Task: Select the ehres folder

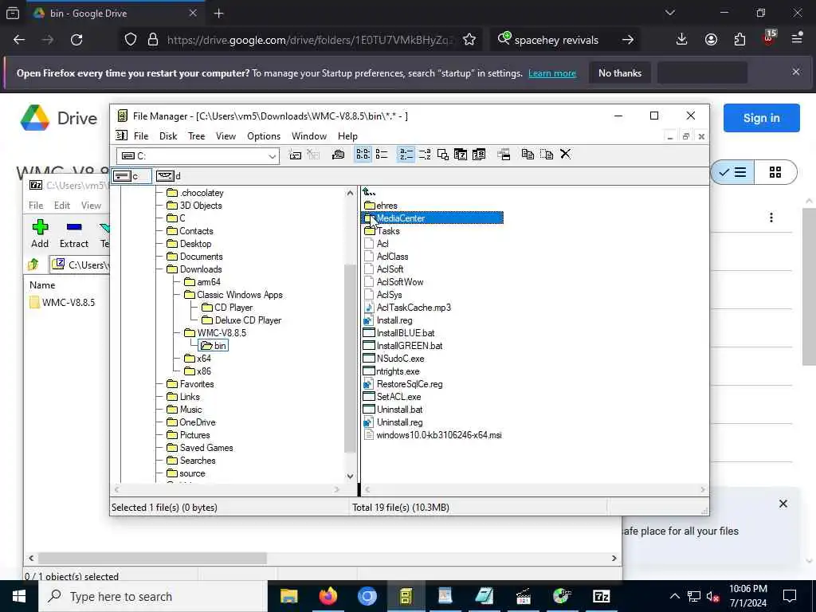Action: coord(380,206)
